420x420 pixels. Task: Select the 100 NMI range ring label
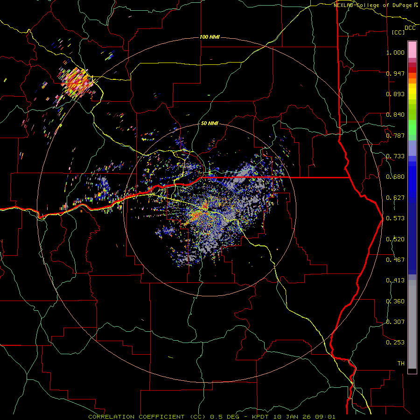[x=210, y=37]
